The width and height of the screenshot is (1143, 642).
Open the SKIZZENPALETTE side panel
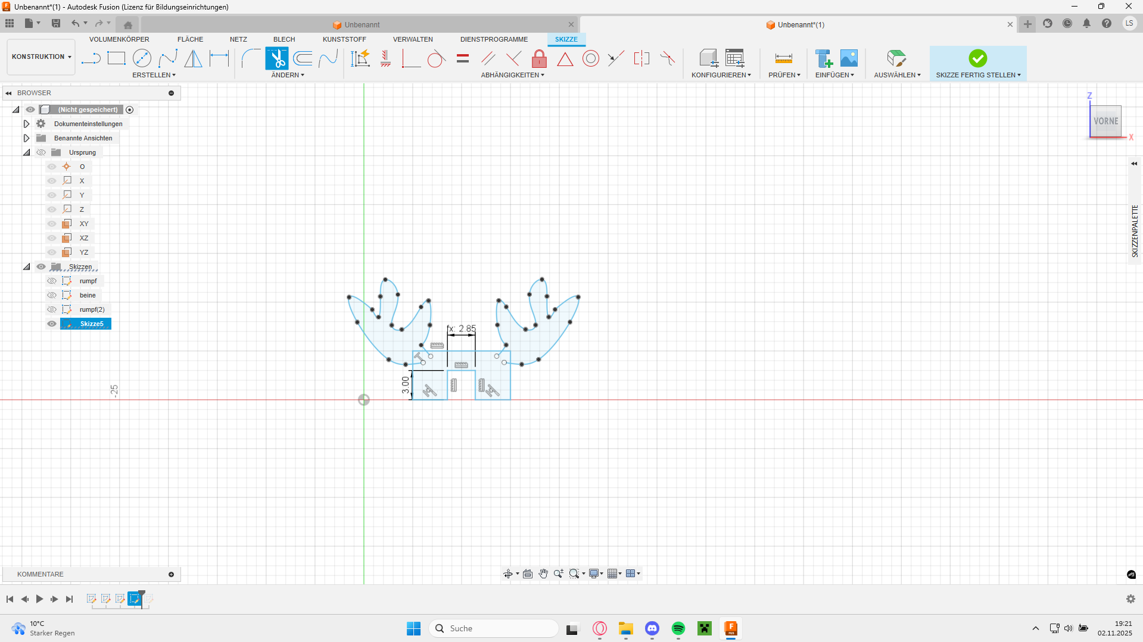coord(1135,231)
